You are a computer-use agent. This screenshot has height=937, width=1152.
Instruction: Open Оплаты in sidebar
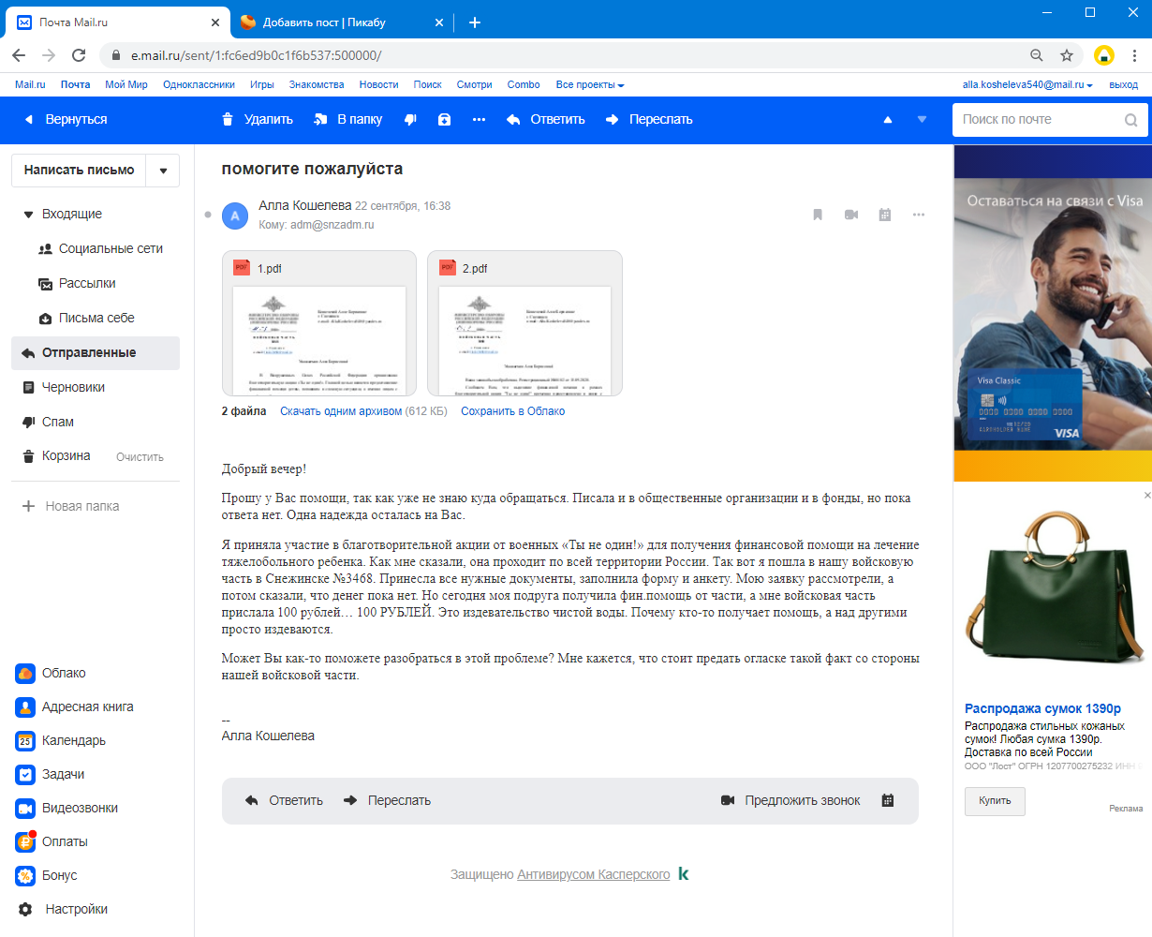(52, 841)
